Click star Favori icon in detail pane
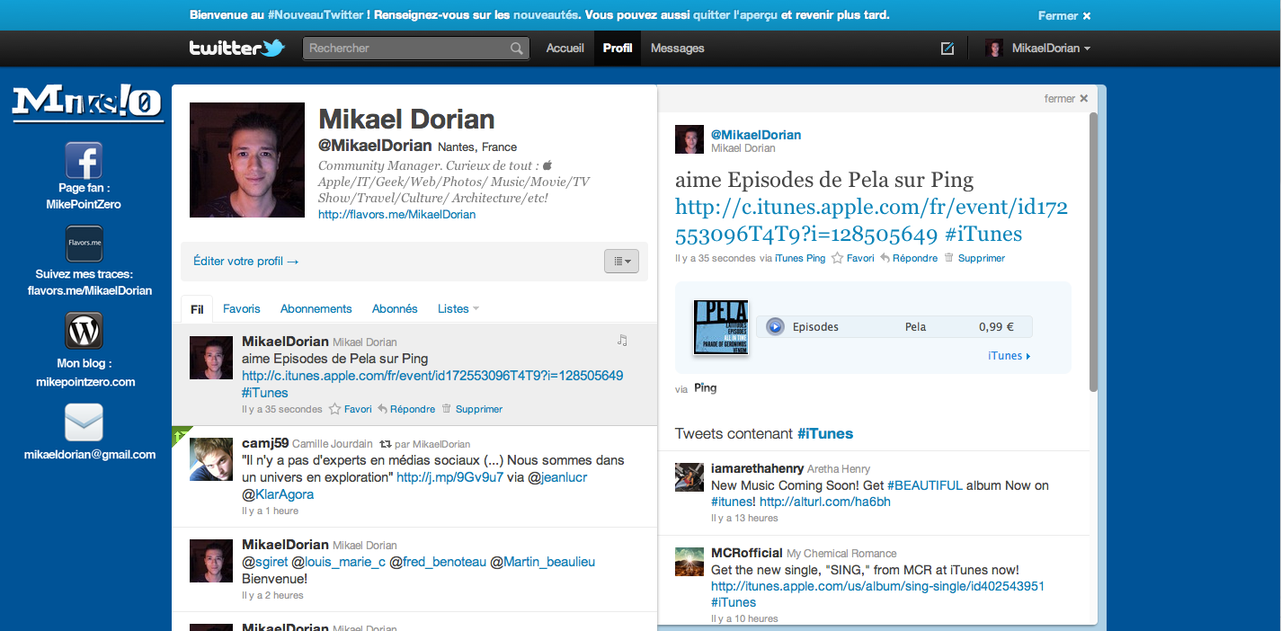Viewport: 1281px width, 631px height. click(837, 258)
